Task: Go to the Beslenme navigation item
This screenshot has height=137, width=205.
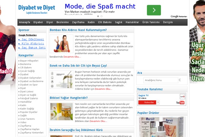Action: click(63, 22)
